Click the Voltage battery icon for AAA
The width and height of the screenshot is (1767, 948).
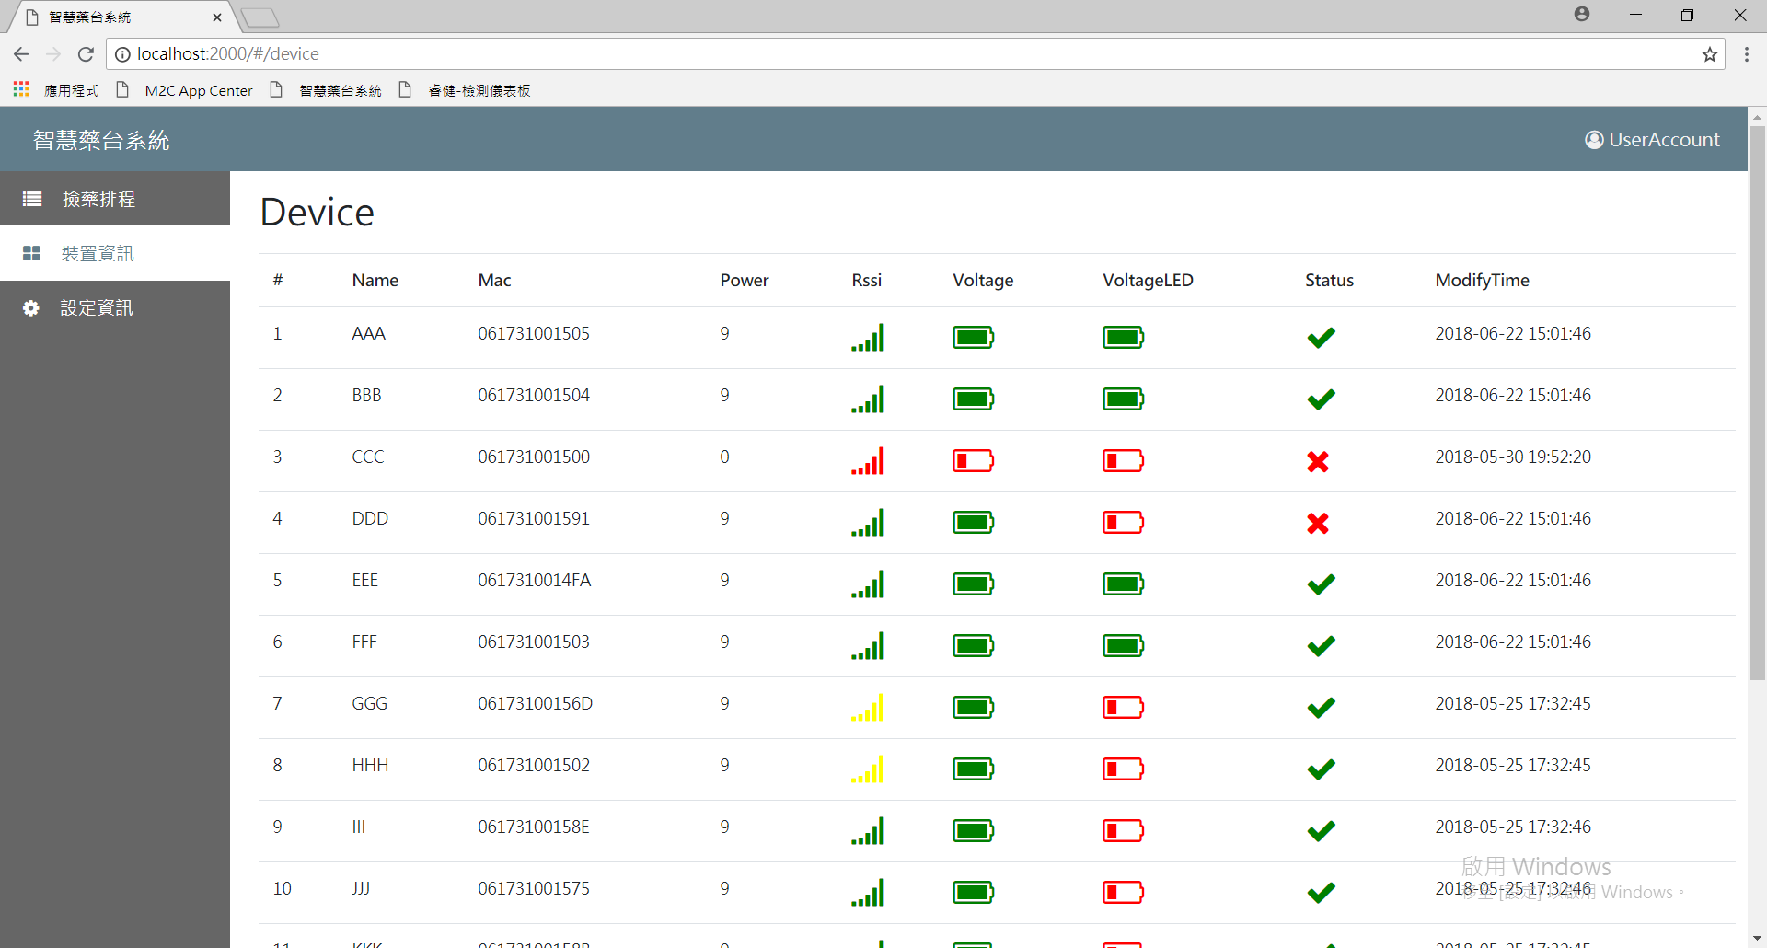pyautogui.click(x=974, y=337)
